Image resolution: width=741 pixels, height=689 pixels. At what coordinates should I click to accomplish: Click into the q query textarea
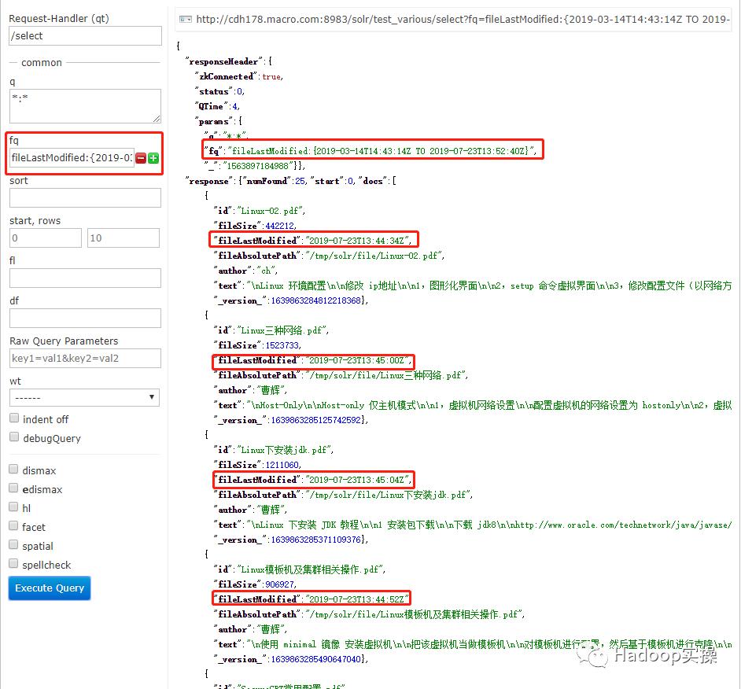tap(85, 105)
